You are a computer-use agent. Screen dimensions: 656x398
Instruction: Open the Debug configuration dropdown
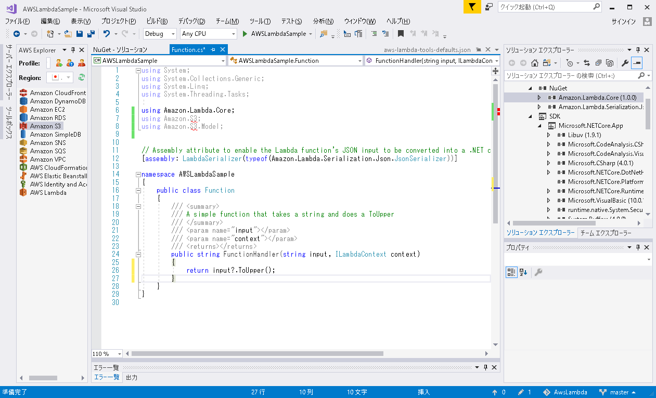[160, 34]
